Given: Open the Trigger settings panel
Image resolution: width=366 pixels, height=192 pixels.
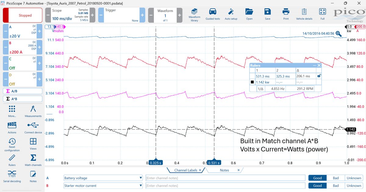Looking at the screenshot, I should click(121, 15).
